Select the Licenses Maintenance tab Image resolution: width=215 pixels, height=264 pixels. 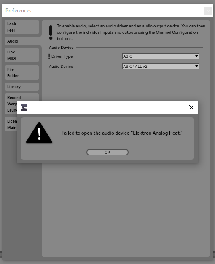pyautogui.click(x=11, y=124)
